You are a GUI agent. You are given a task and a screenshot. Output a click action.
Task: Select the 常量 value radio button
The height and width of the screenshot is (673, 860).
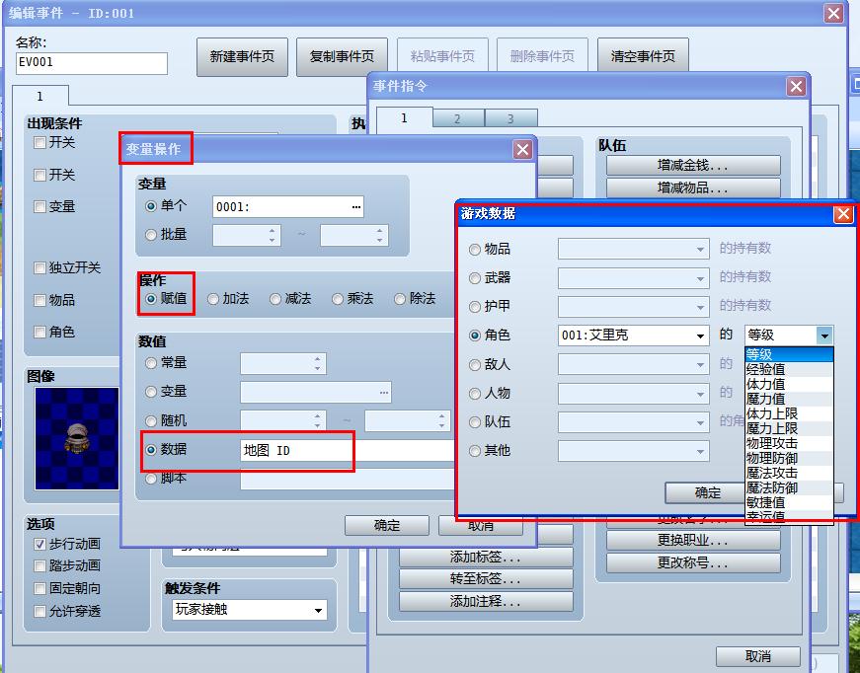click(151, 363)
